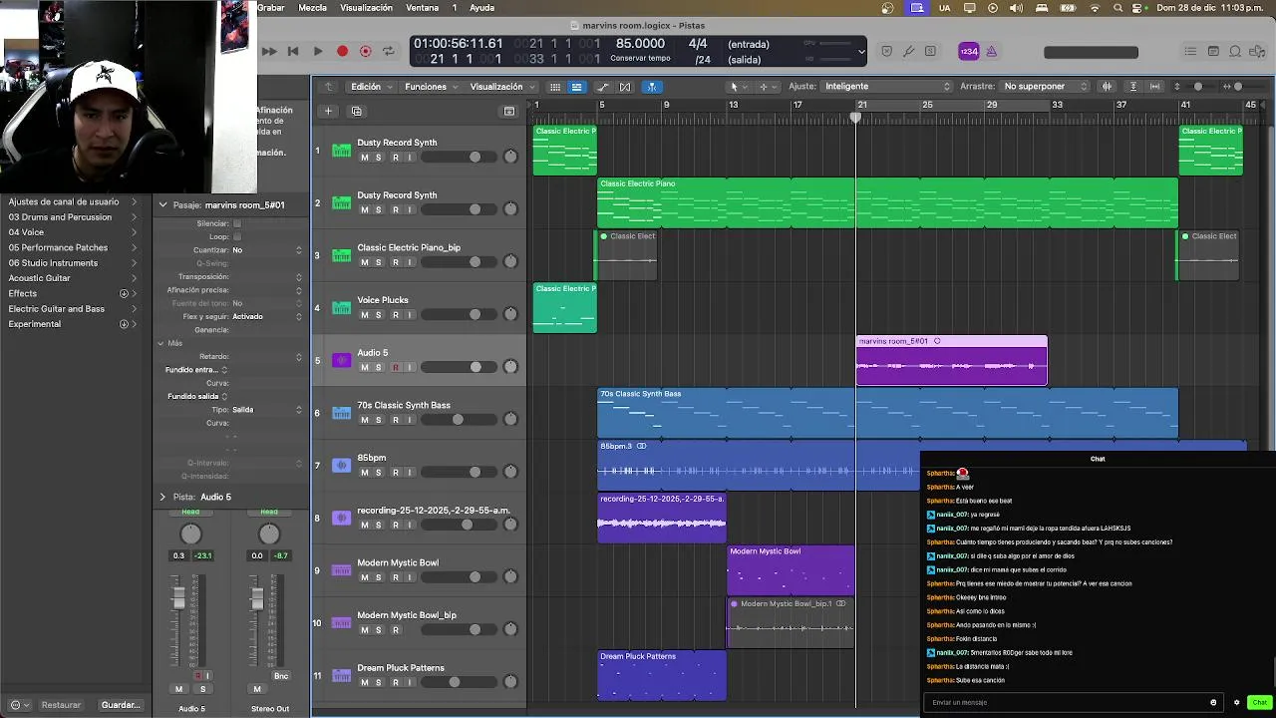Open the Funciones menu

tap(431, 87)
